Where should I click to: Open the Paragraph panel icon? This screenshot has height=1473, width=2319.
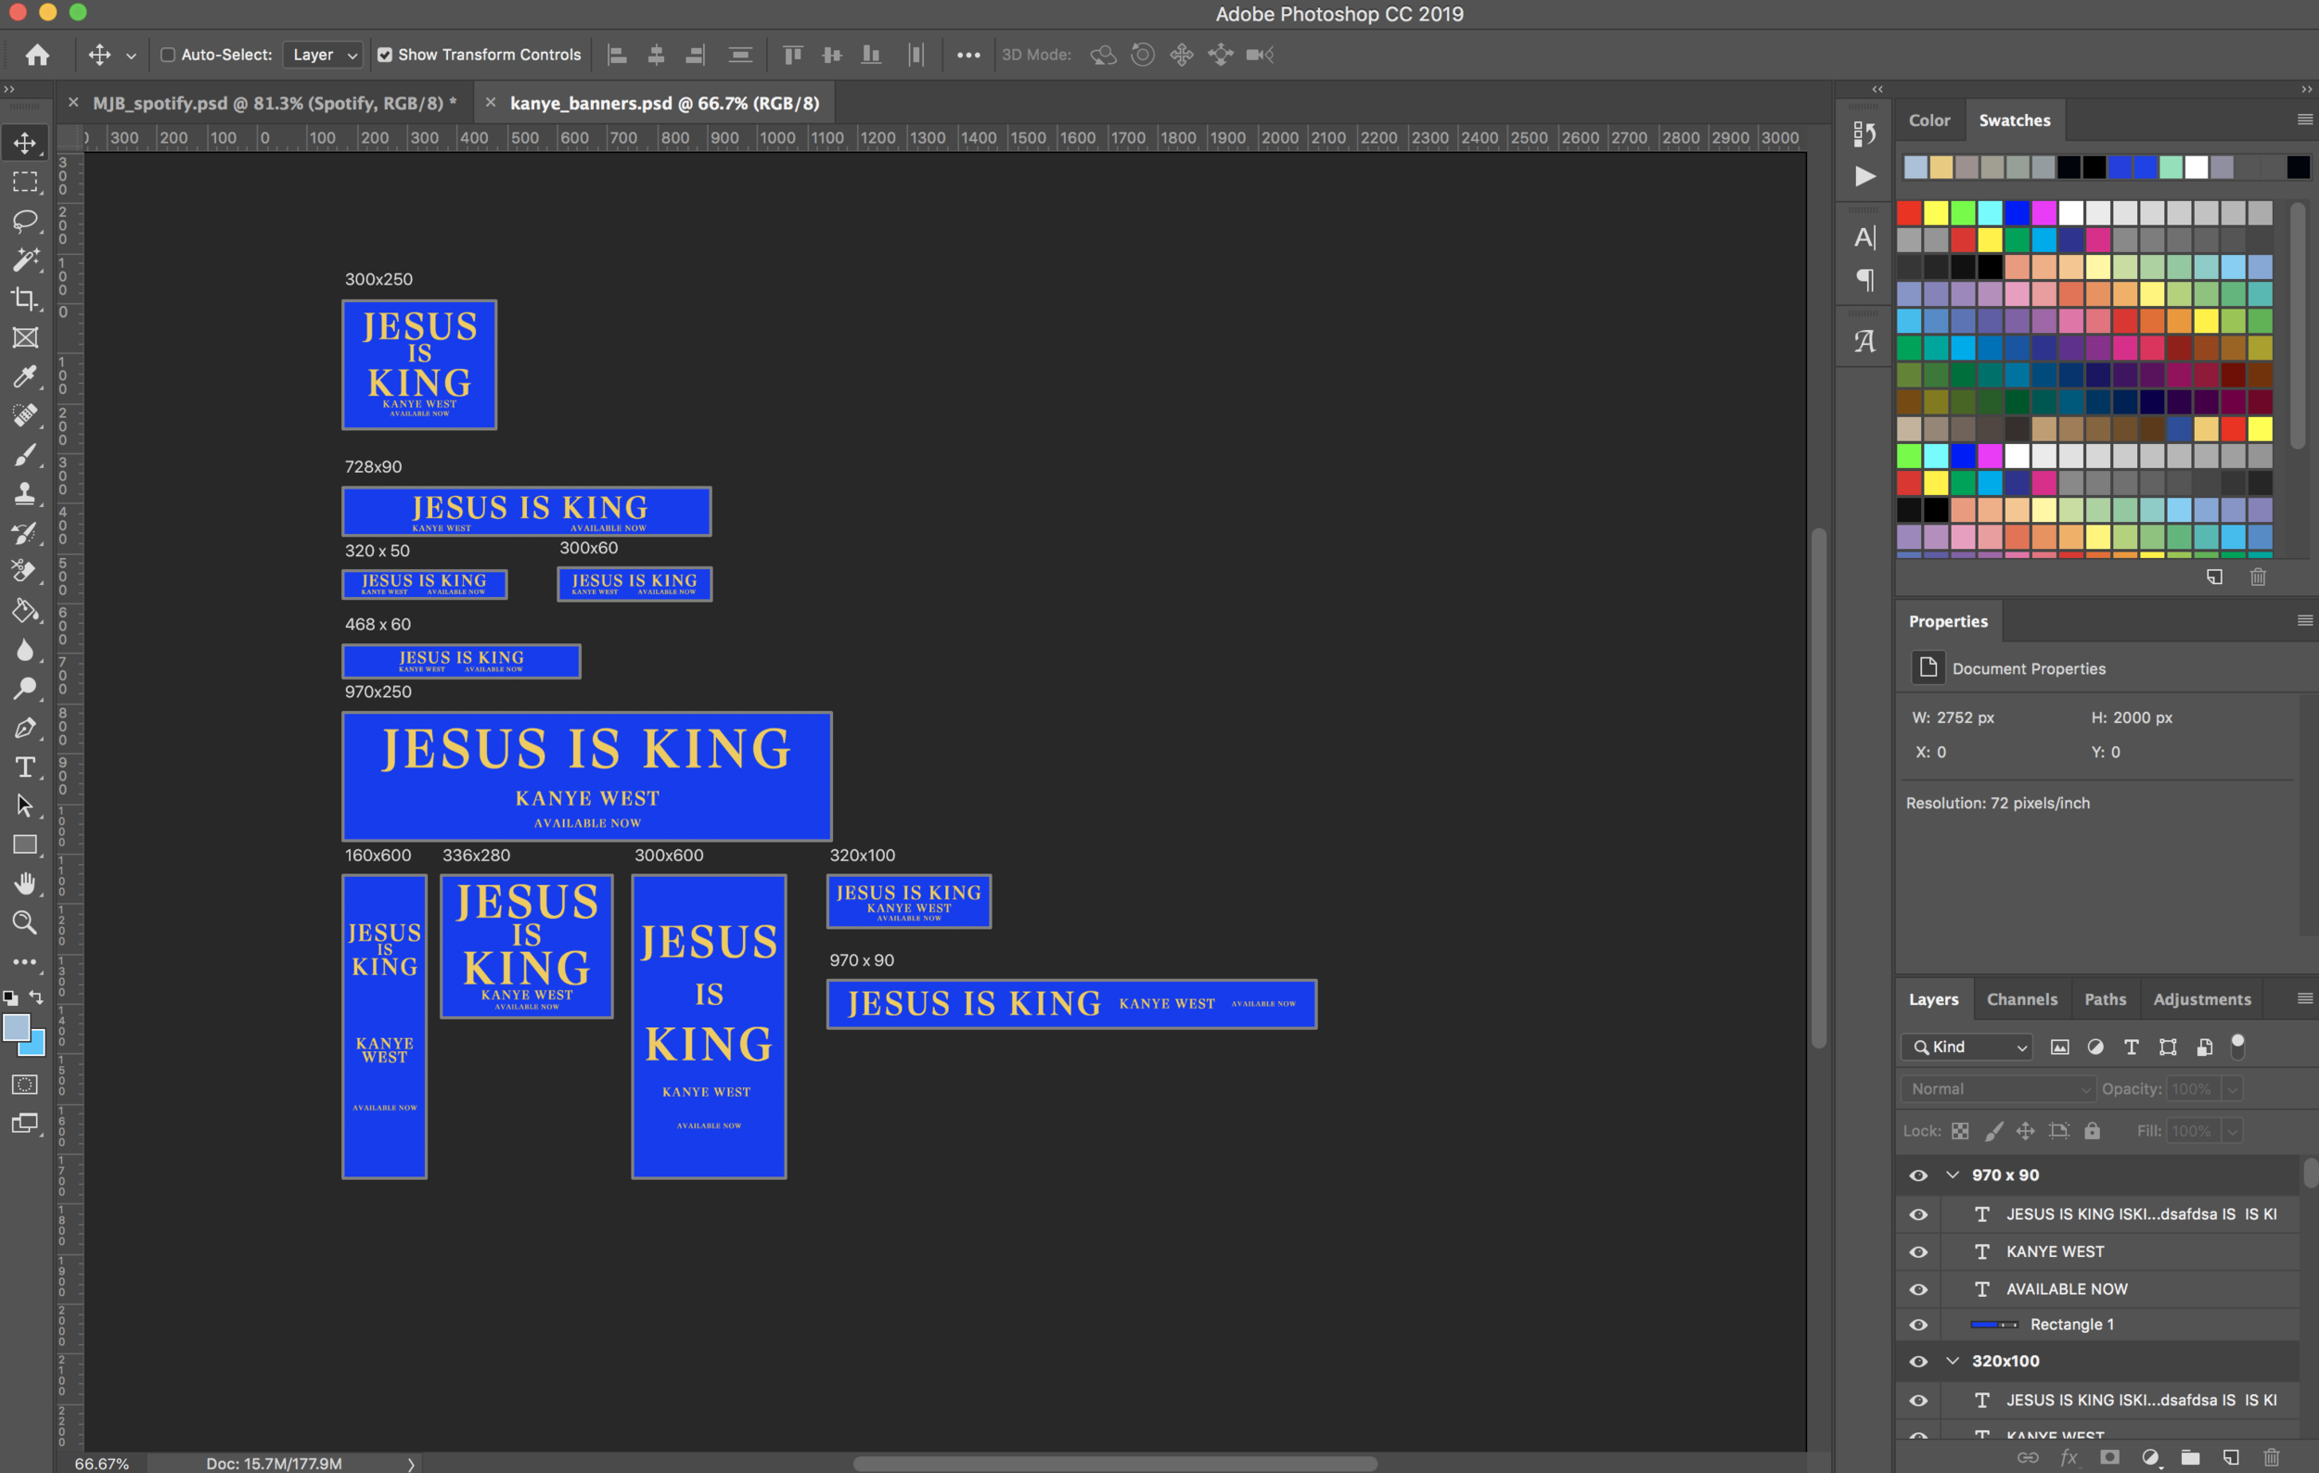pos(1865,280)
